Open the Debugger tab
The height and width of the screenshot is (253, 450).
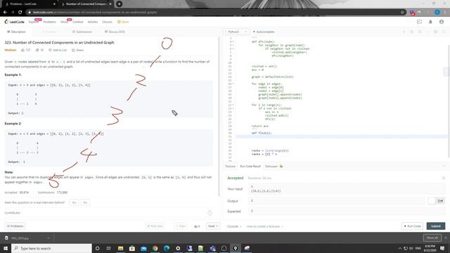274,167
